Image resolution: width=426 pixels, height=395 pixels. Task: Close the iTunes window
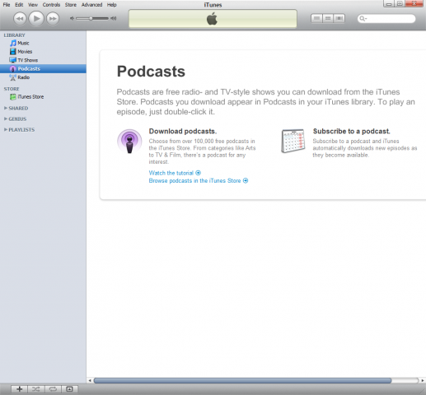click(x=414, y=3)
